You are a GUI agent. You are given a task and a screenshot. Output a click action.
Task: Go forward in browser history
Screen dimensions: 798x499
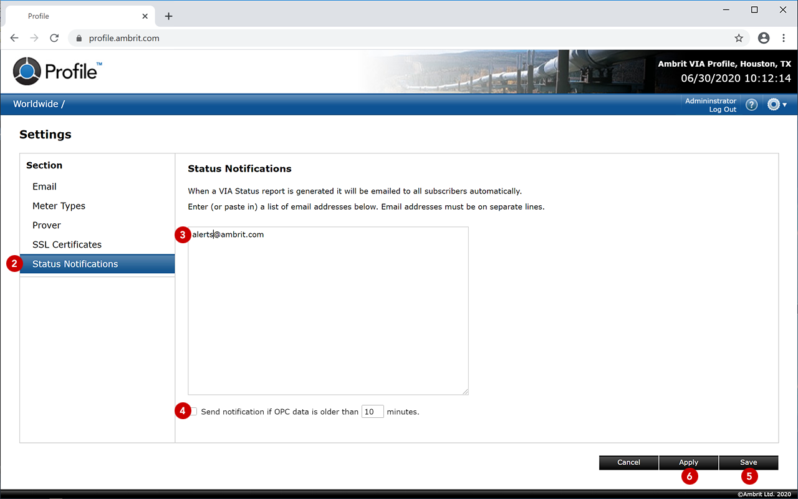coord(34,38)
